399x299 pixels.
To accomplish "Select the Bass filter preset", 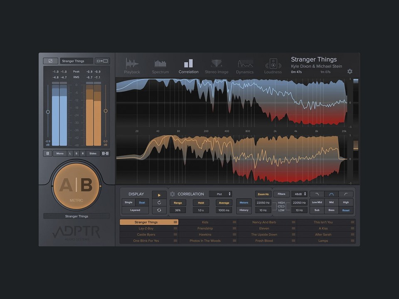I will pyautogui.click(x=331, y=210).
